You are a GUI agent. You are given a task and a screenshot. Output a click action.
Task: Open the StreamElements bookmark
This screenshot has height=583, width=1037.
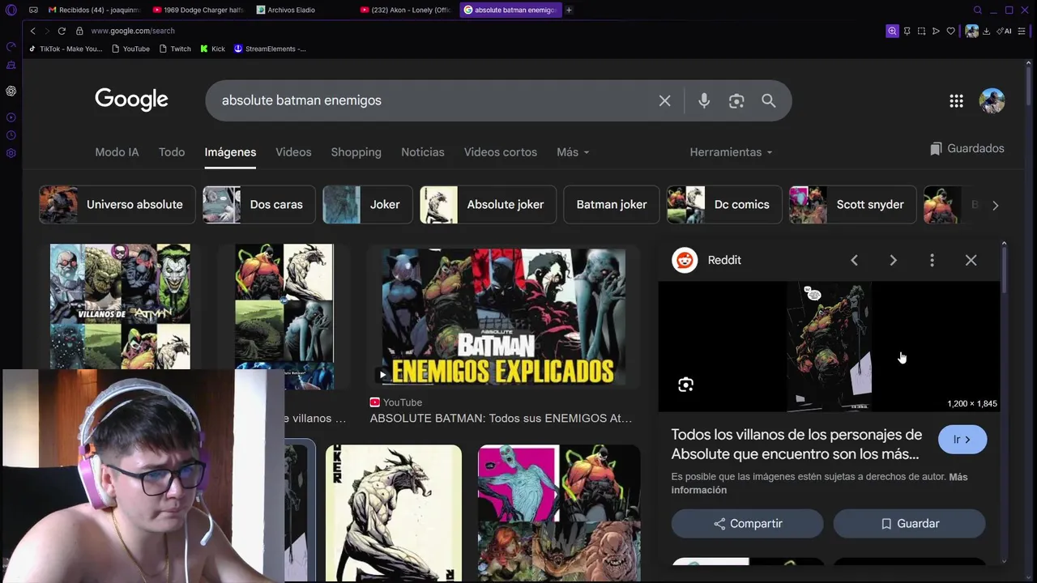pyautogui.click(x=270, y=49)
